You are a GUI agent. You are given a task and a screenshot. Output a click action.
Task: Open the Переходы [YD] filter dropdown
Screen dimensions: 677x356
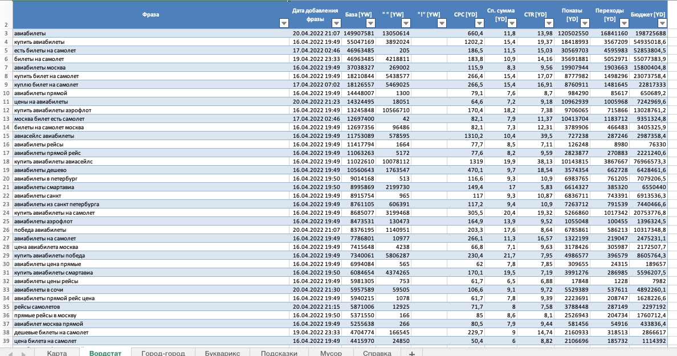(624, 23)
